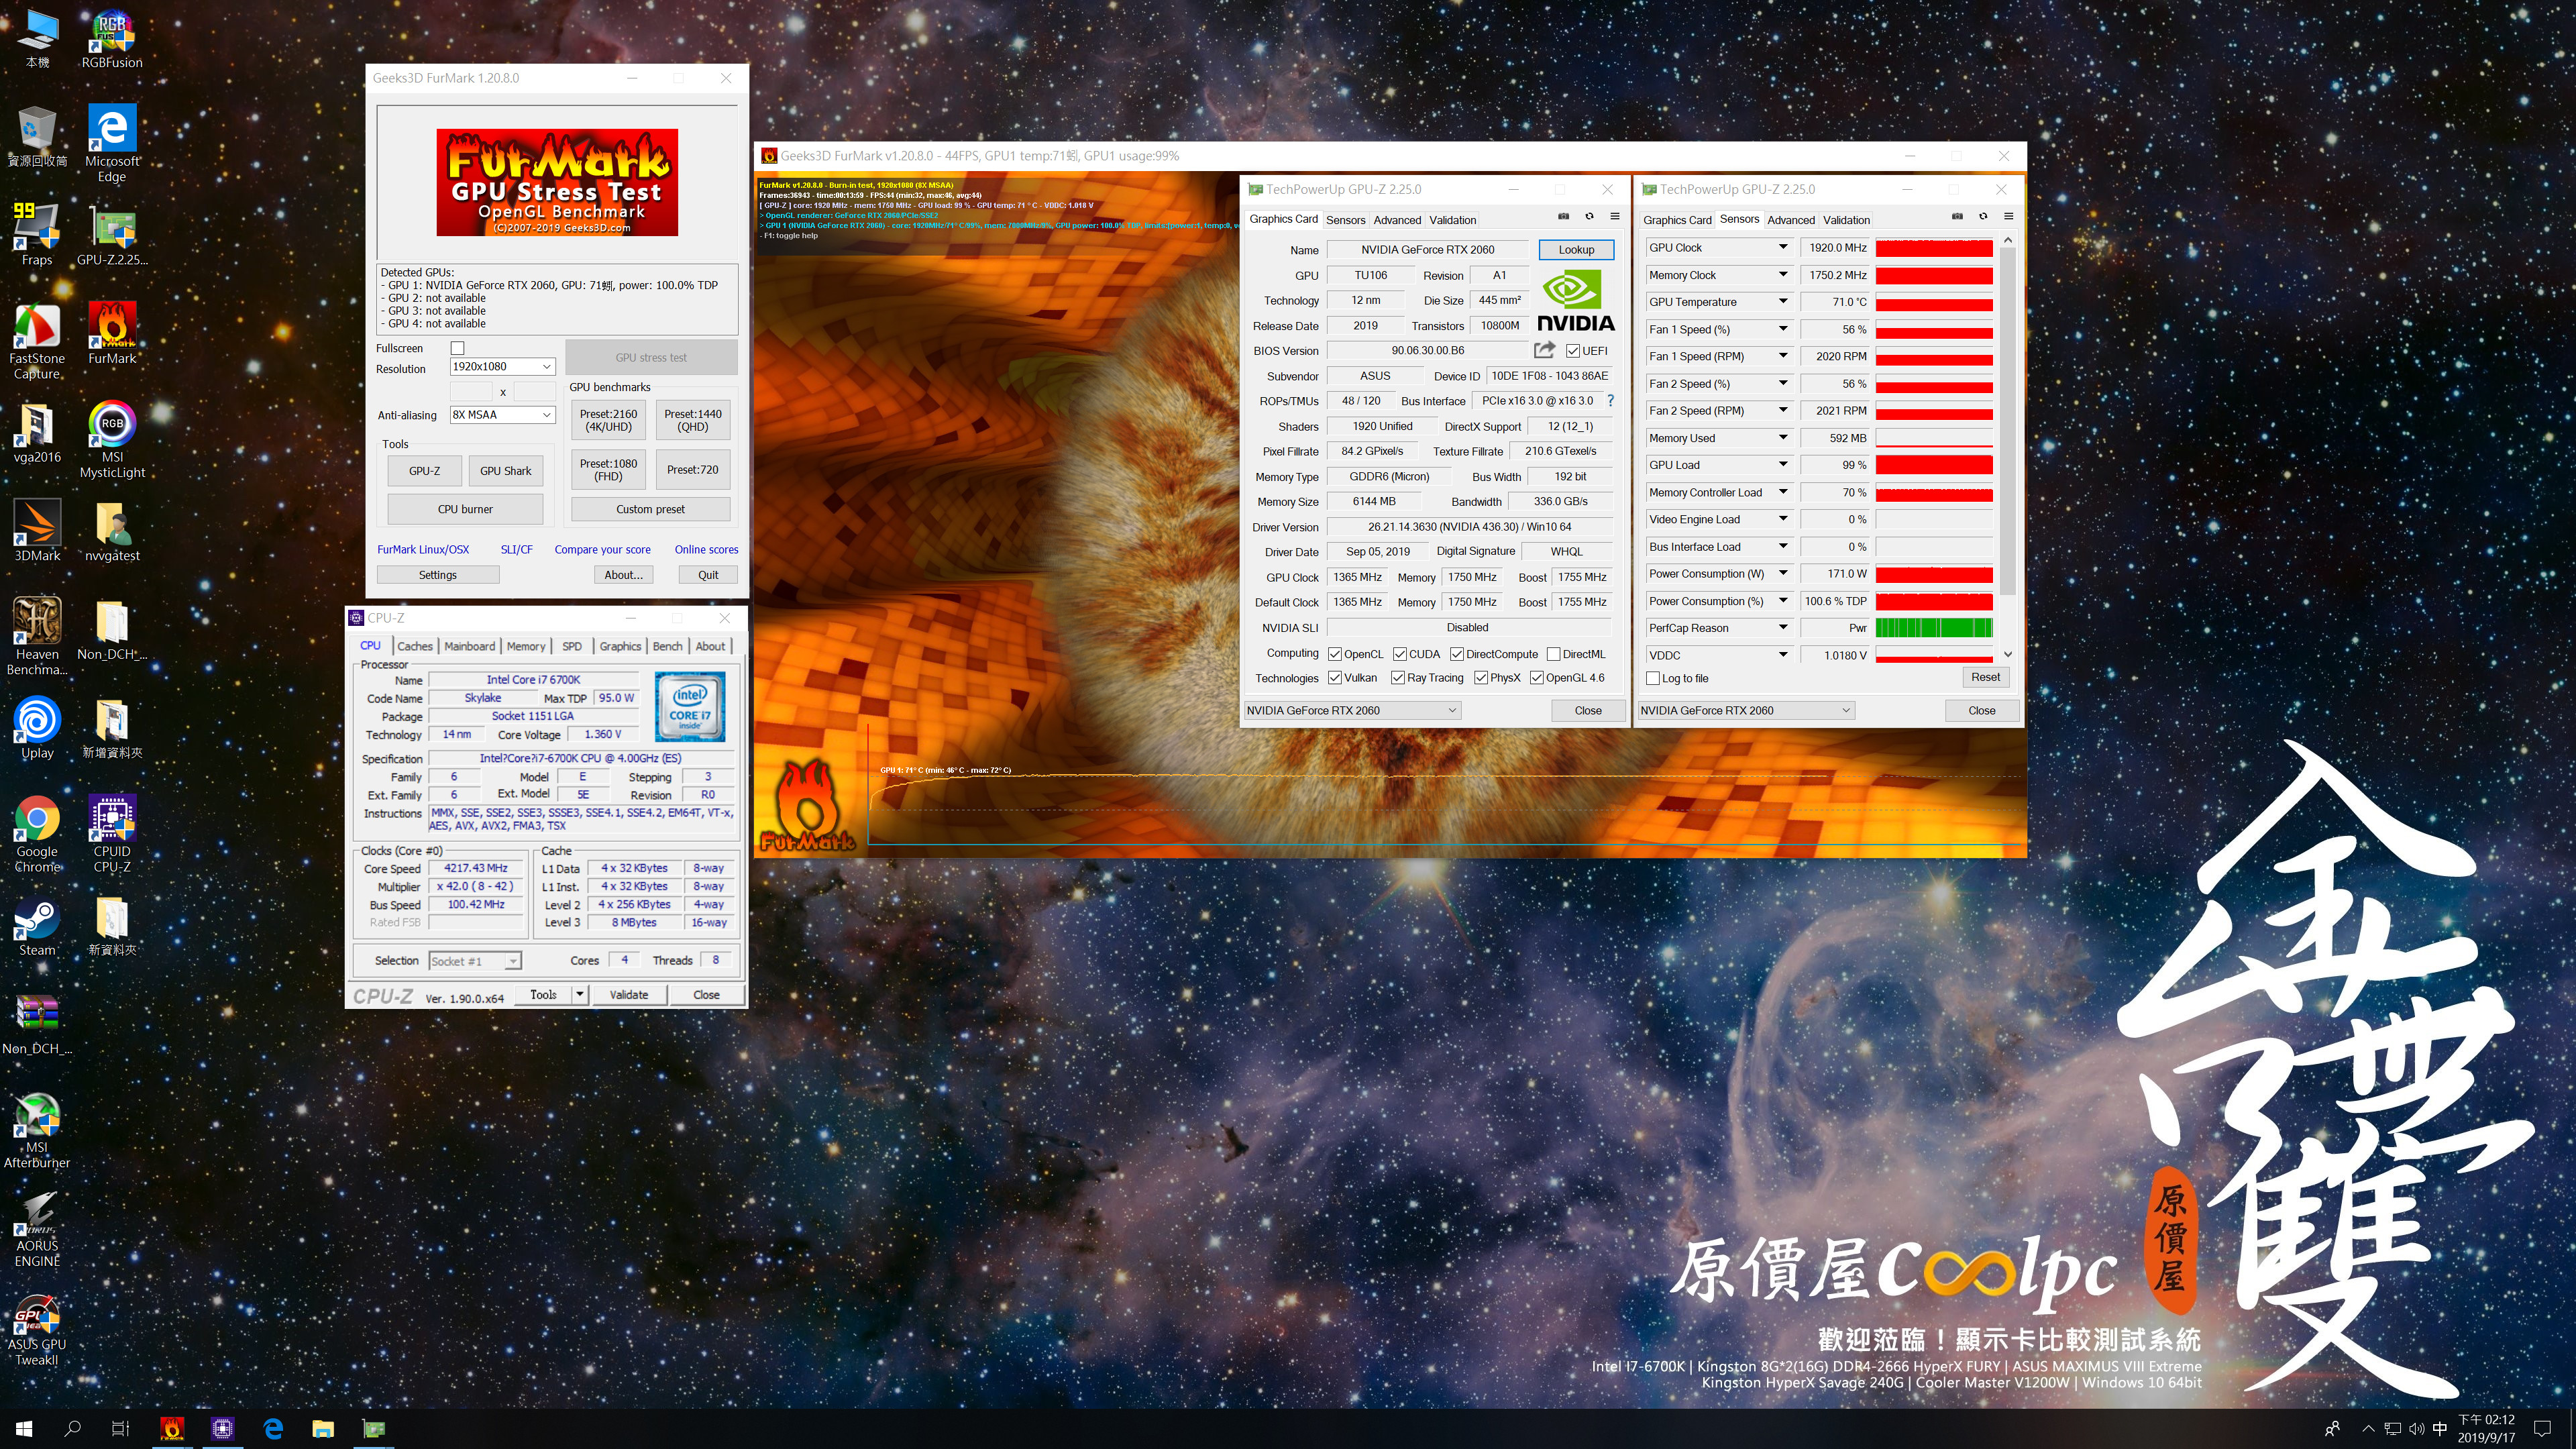The width and height of the screenshot is (2576, 1449).
Task: Open Windows Start menu
Action: click(x=24, y=1429)
